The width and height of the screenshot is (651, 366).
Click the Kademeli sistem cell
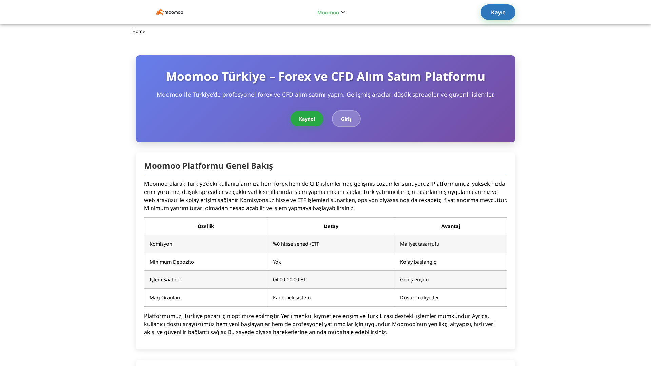click(x=292, y=297)
